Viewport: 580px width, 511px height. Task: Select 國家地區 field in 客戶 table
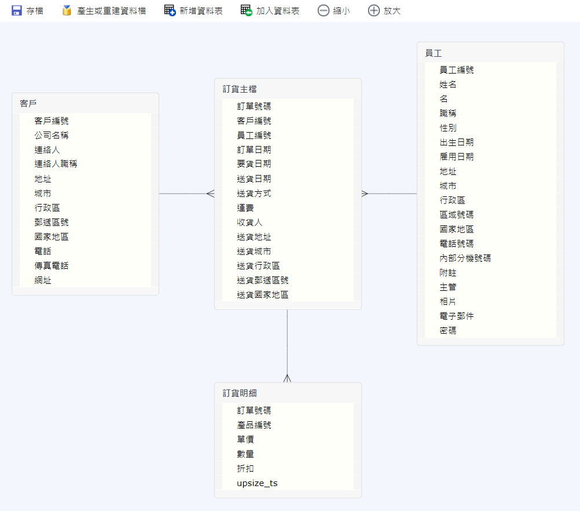pos(86,236)
